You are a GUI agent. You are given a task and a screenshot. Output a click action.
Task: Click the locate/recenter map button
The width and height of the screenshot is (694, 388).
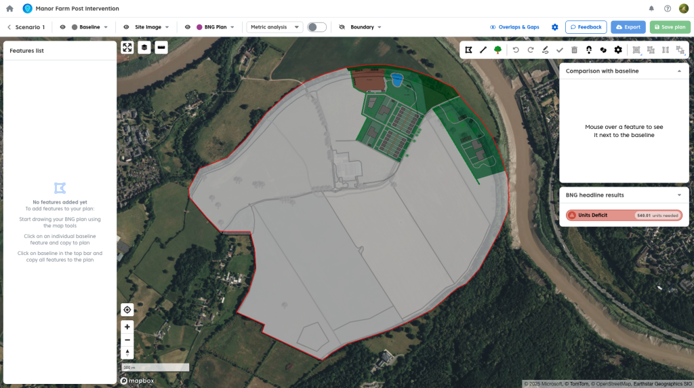point(127,310)
